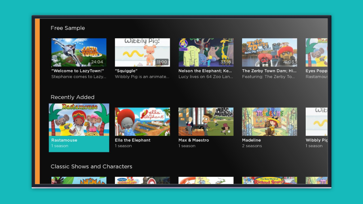Click the Recently Added section header
Viewport: 363px width, 204px height.
point(72,97)
